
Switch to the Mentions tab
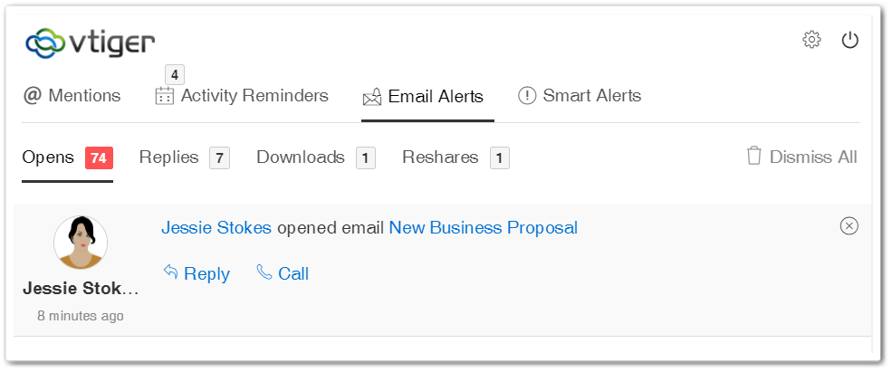pos(72,96)
